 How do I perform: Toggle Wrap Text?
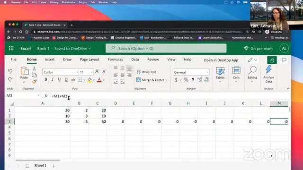146,72
